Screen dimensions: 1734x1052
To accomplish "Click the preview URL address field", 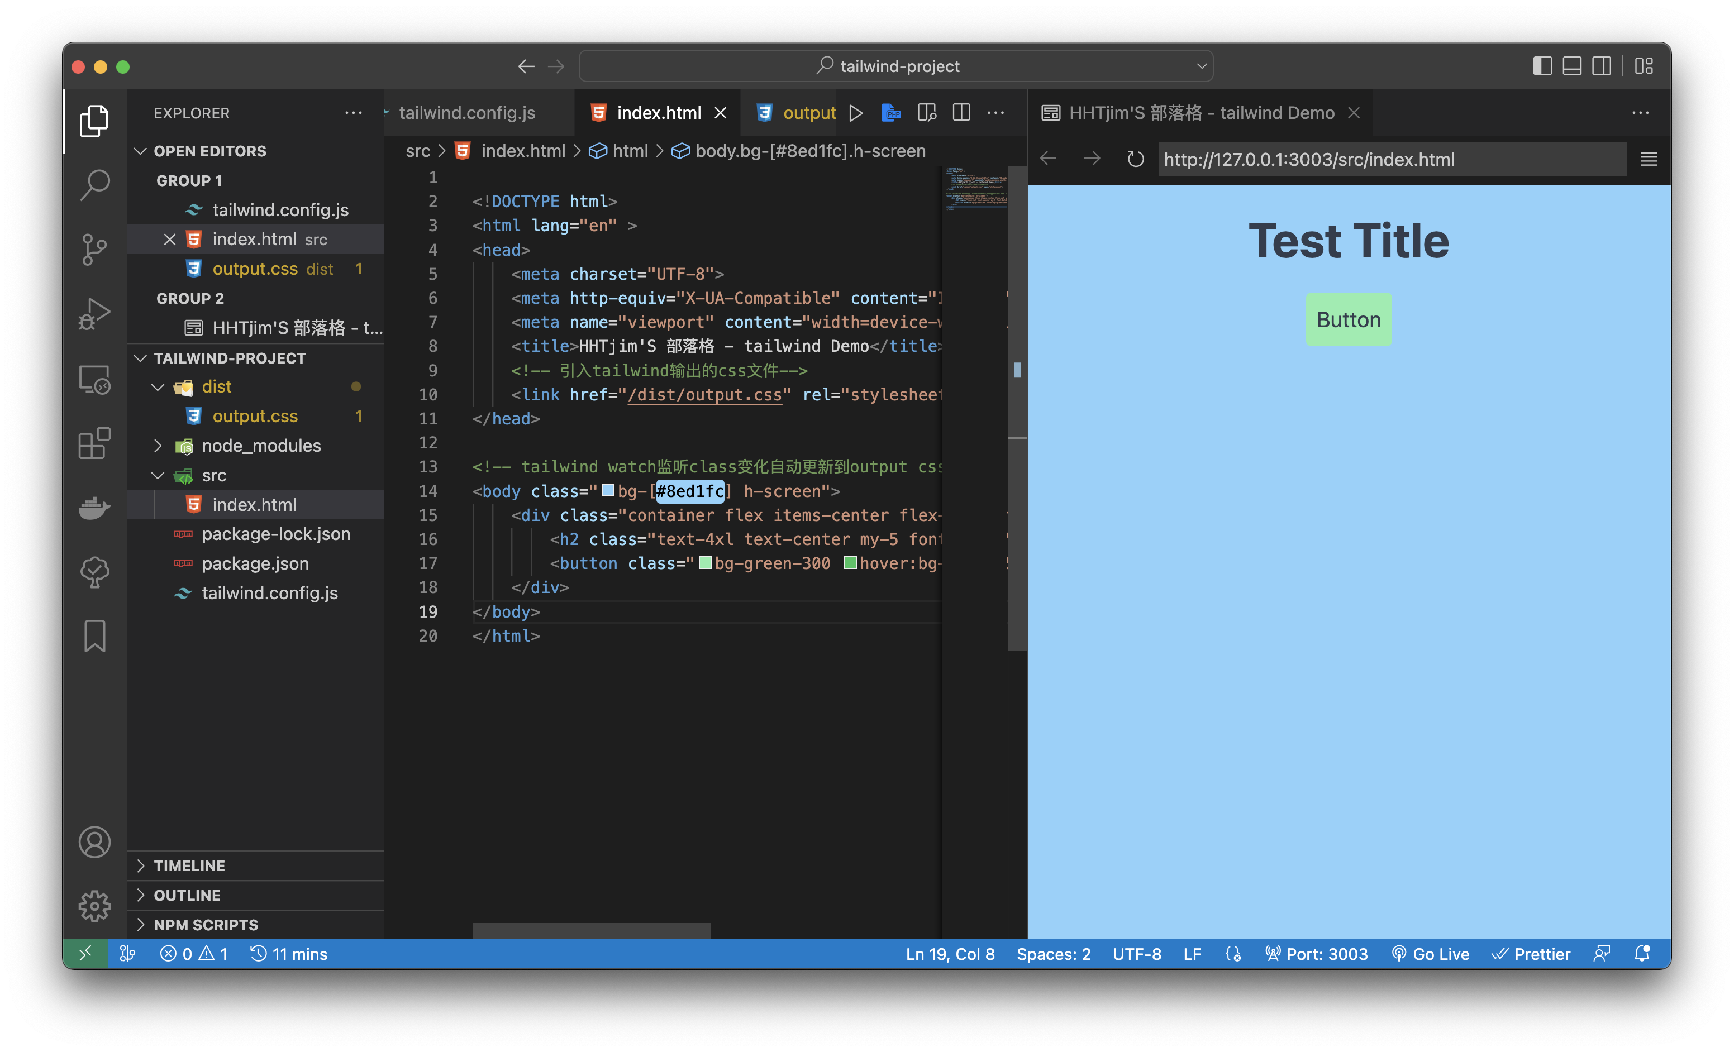I will coord(1392,160).
